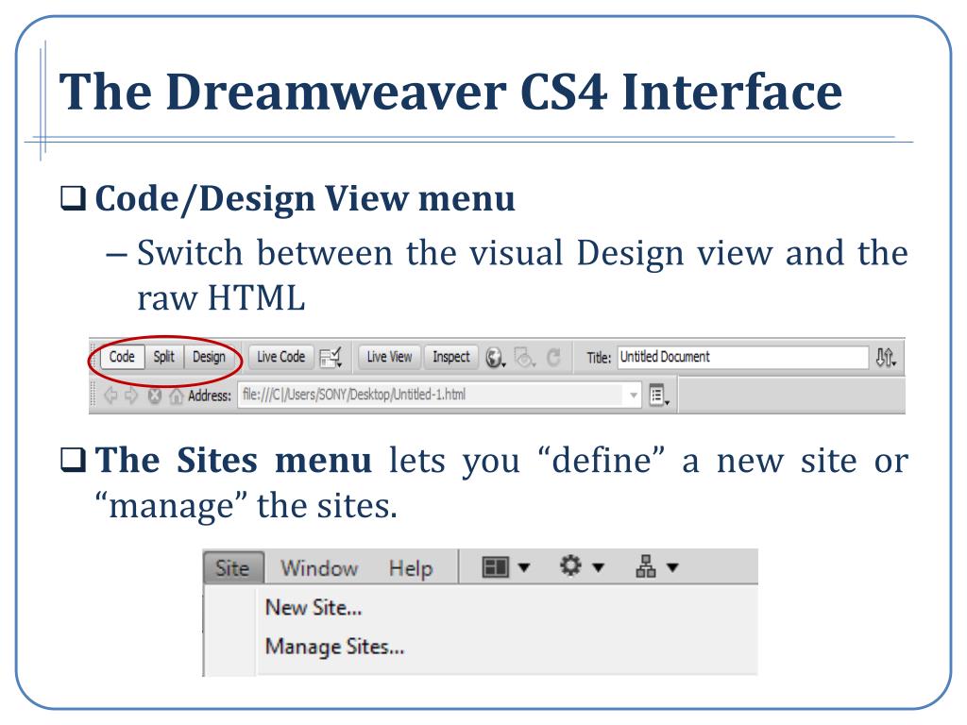Choose Manage Sites... menu entry
Image resolution: width=967 pixels, height=725 pixels.
334,647
